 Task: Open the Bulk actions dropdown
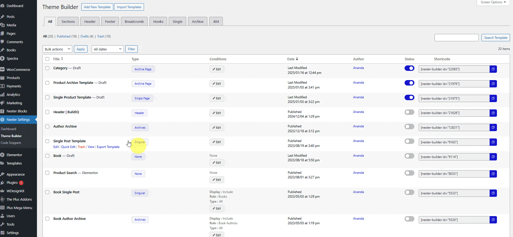[57, 49]
